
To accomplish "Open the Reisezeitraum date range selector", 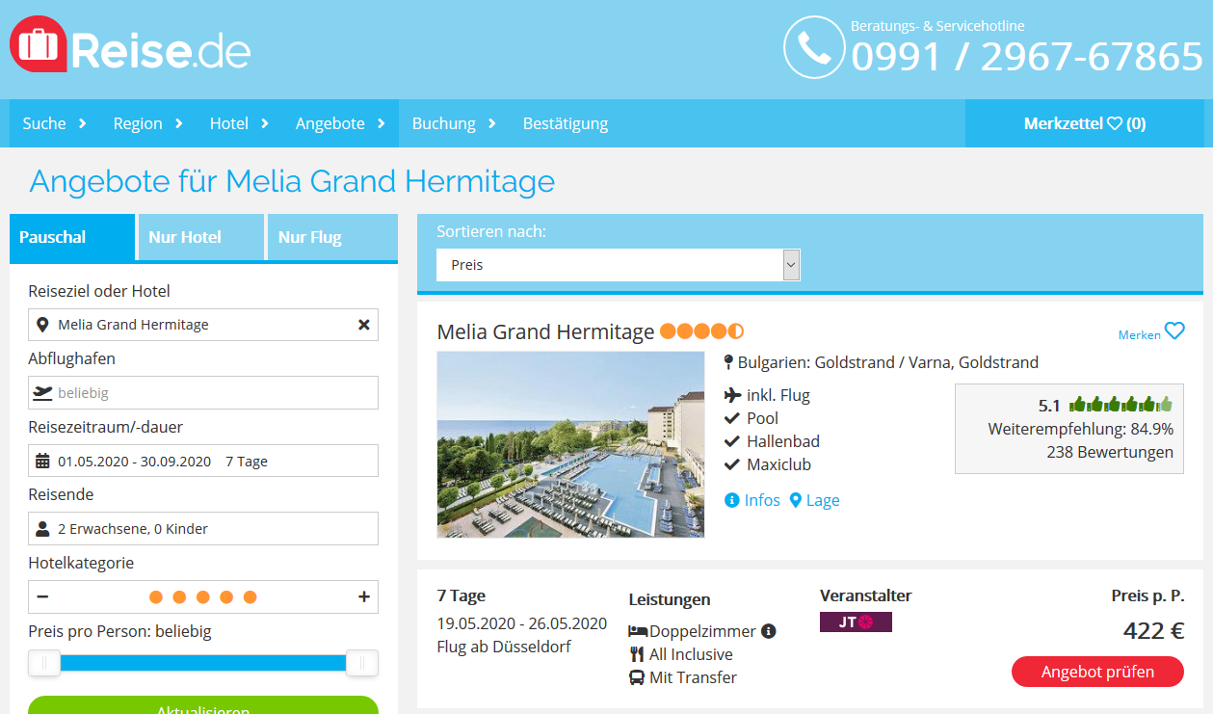I will [x=203, y=461].
